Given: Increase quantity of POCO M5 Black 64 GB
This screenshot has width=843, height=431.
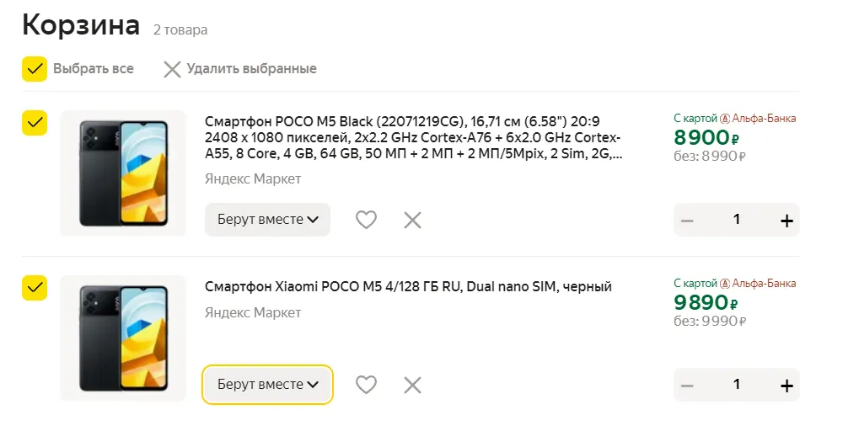Looking at the screenshot, I should coord(787,221).
